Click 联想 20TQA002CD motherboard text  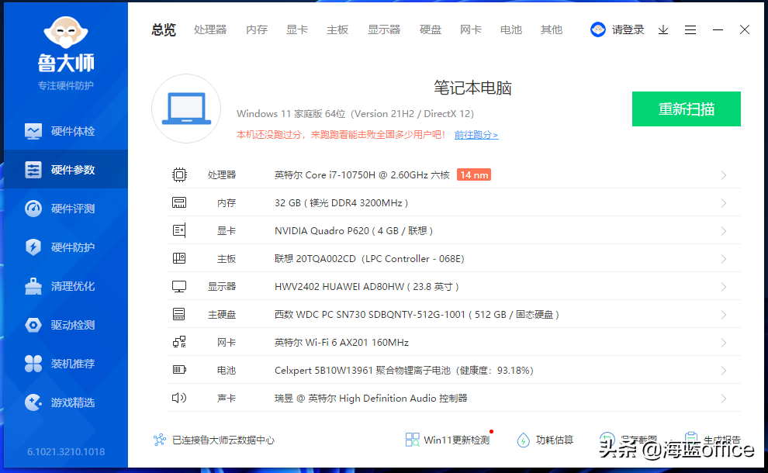(x=369, y=258)
